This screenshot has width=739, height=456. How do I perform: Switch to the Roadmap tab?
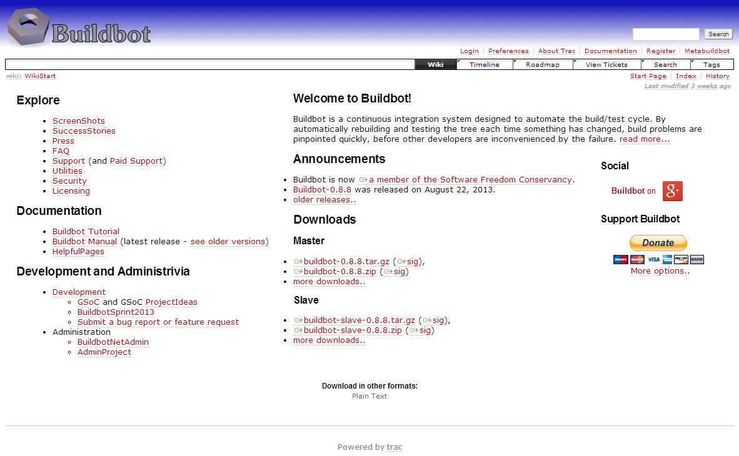543,64
